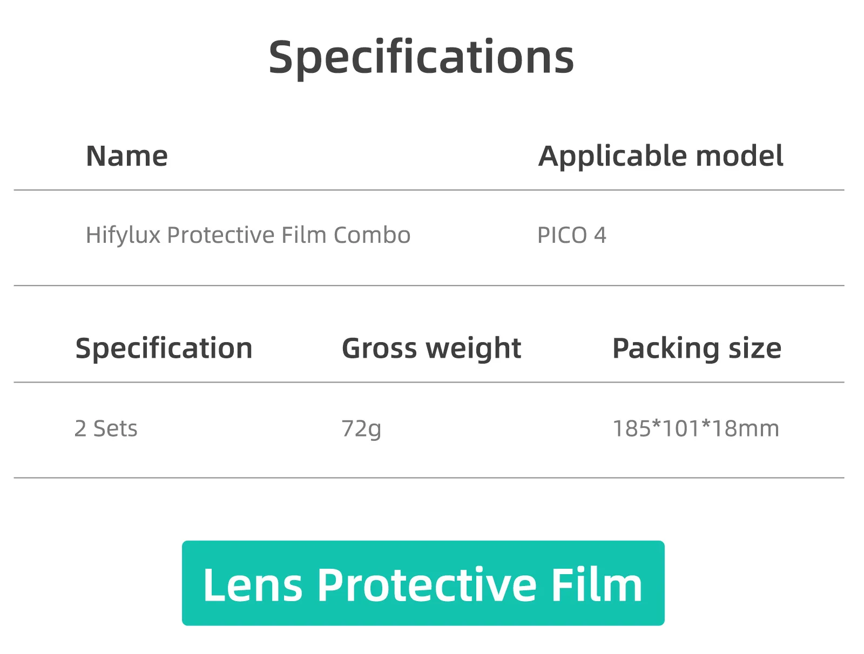The height and width of the screenshot is (654, 864).
Task: Click the word Hifylux in product name
Action: (123, 235)
